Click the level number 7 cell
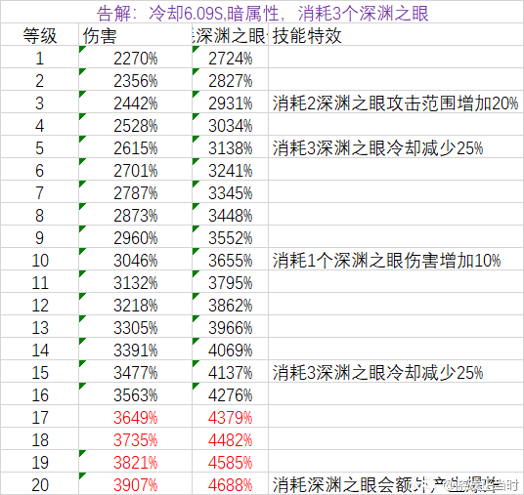 tap(40, 191)
